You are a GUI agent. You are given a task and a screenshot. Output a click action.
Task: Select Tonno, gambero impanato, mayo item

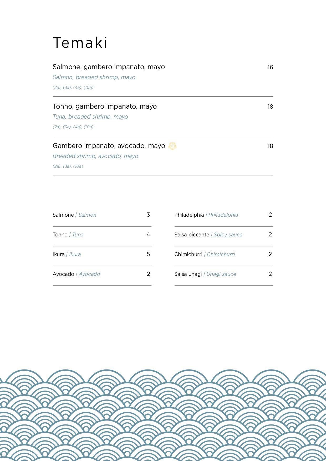coord(105,106)
